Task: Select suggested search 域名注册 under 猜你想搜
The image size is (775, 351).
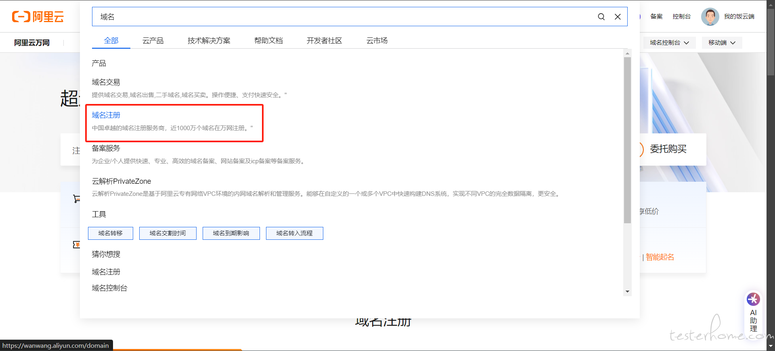Action: [x=106, y=272]
